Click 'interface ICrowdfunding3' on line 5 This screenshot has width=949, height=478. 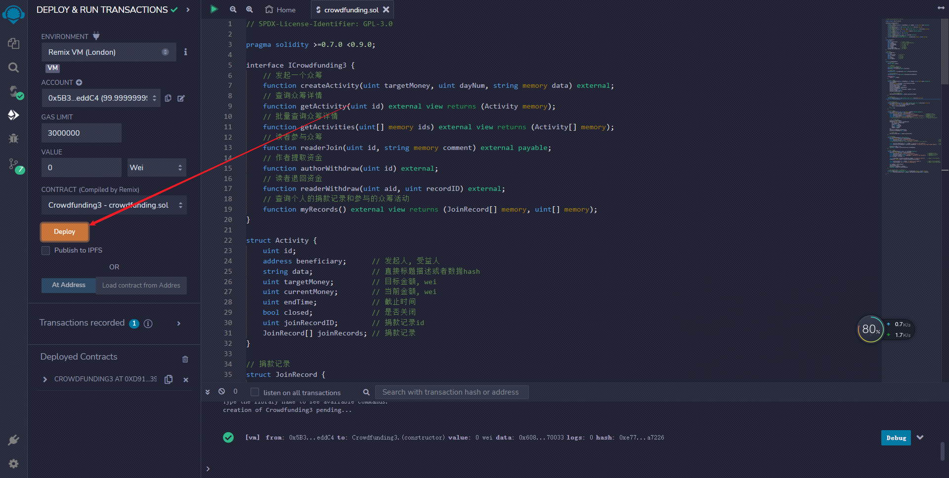[296, 65]
